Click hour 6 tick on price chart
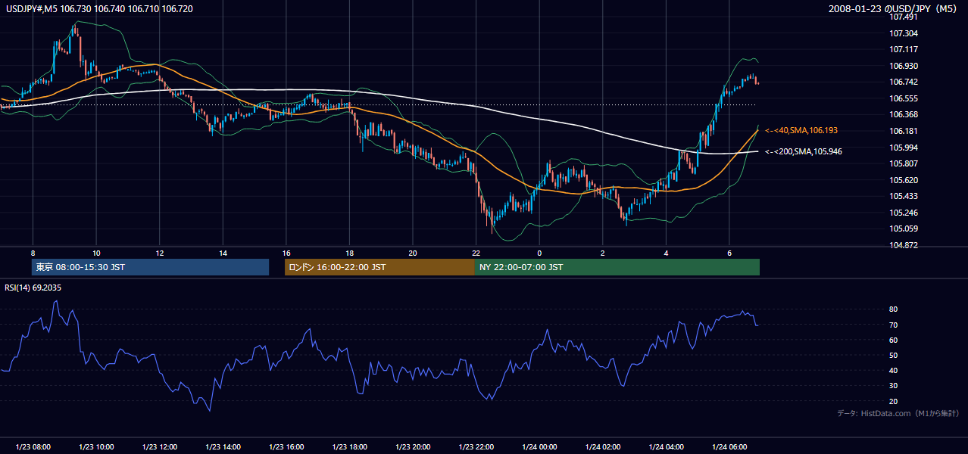968x454 pixels. pos(729,253)
